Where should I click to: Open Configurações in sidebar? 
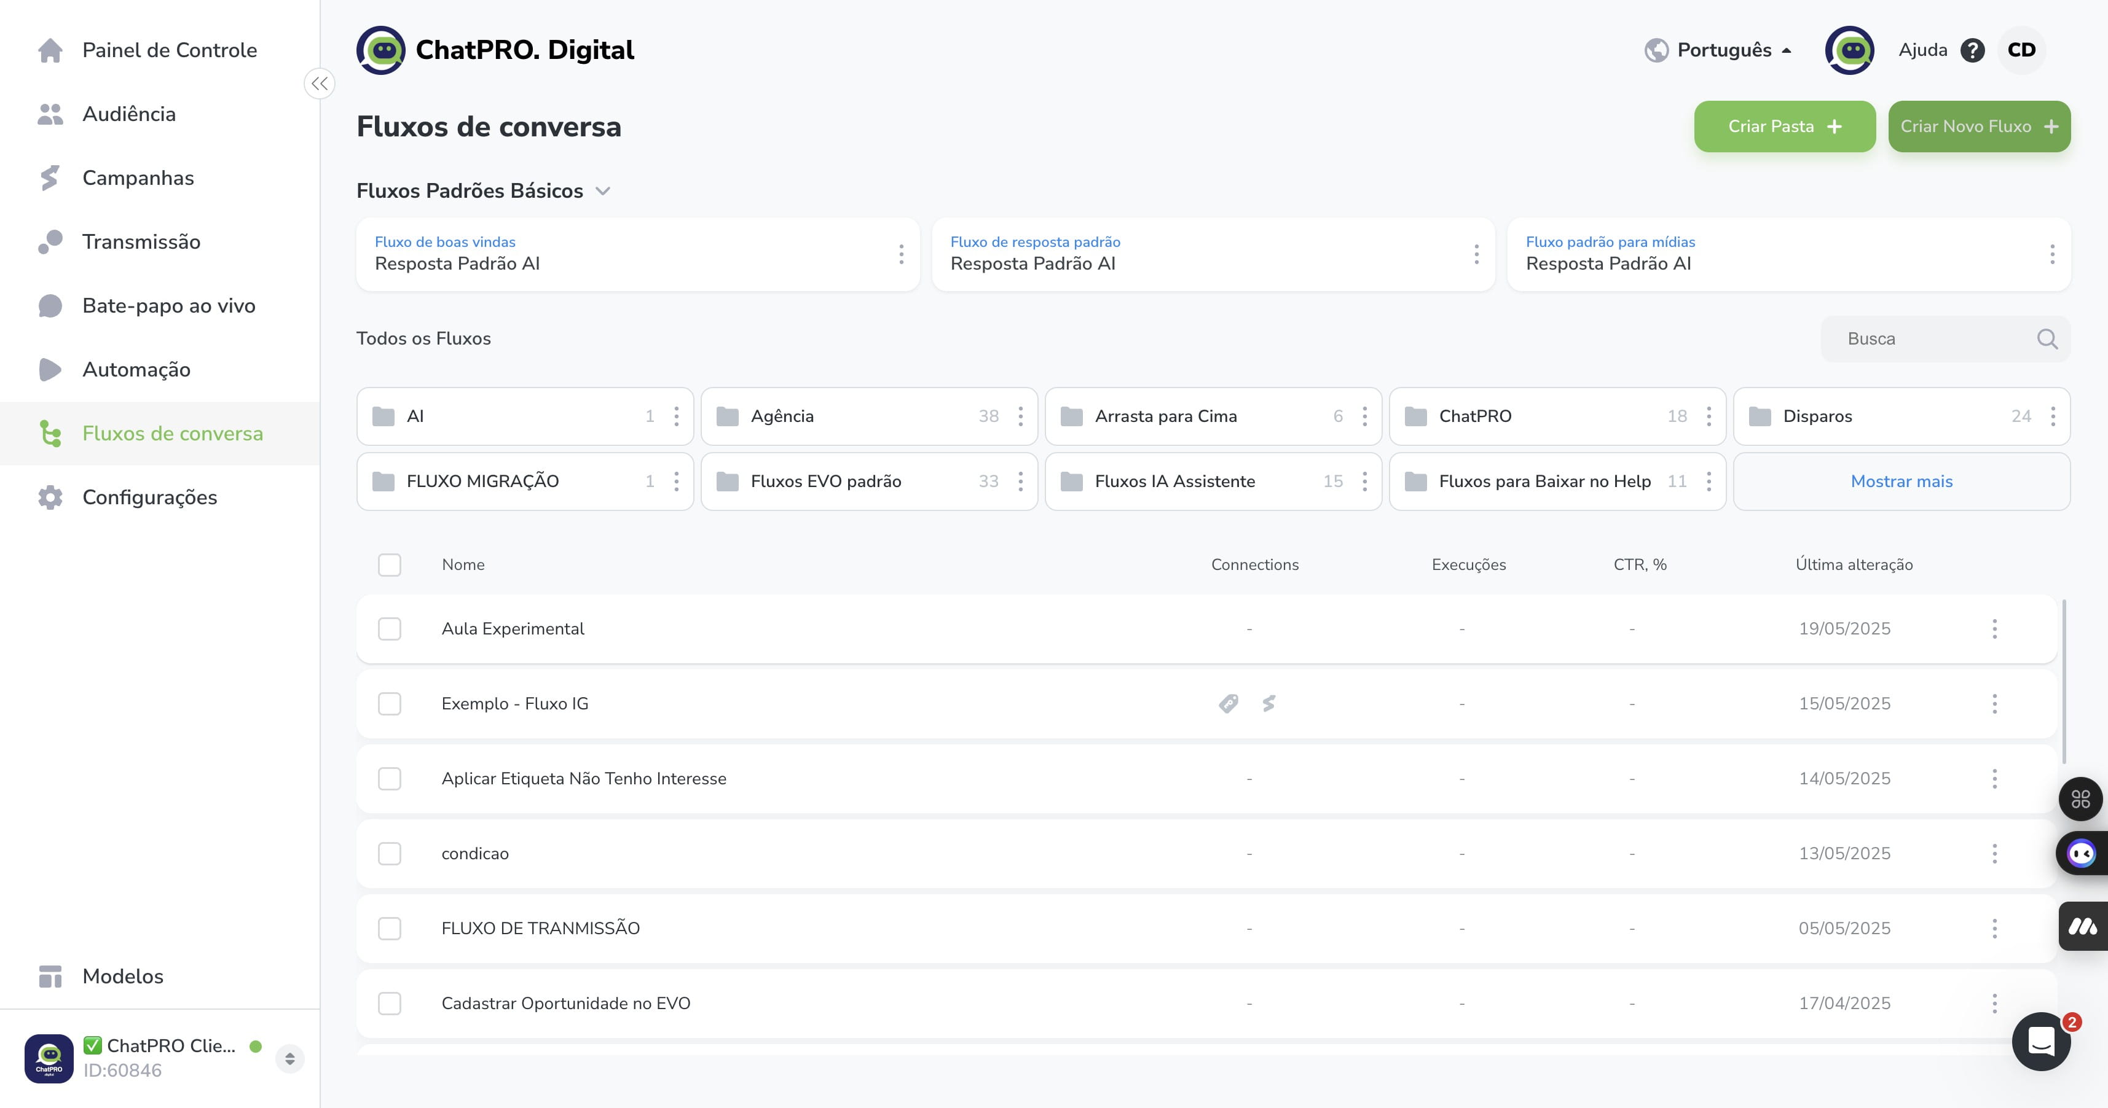tap(160, 497)
